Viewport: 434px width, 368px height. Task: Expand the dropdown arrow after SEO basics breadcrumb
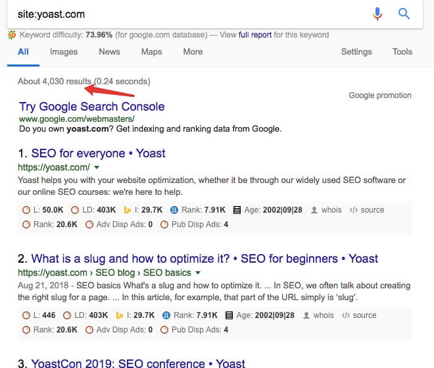(198, 273)
